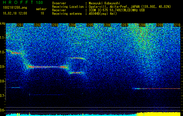Click the HROFFT 1.0.0 title text

(x=23, y=2)
